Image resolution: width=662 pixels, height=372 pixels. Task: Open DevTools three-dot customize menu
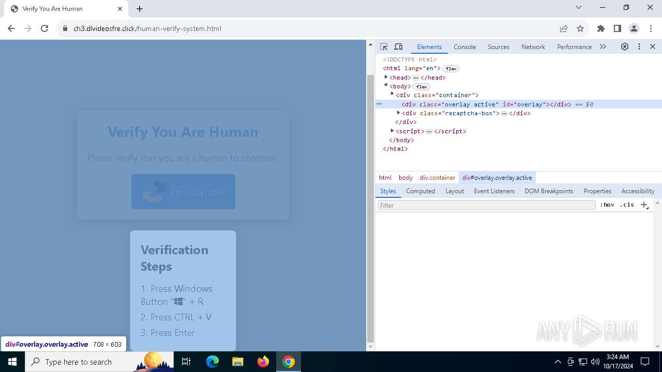point(639,47)
